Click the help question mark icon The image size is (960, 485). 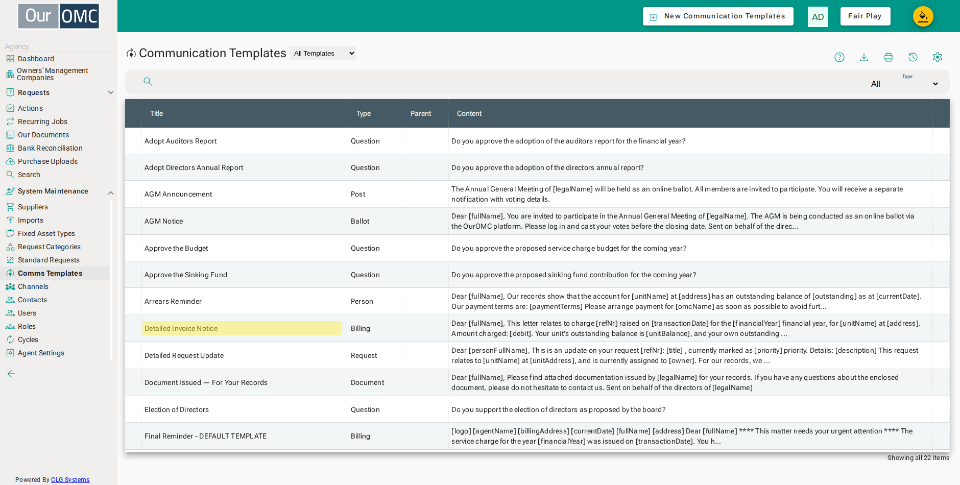(x=839, y=57)
